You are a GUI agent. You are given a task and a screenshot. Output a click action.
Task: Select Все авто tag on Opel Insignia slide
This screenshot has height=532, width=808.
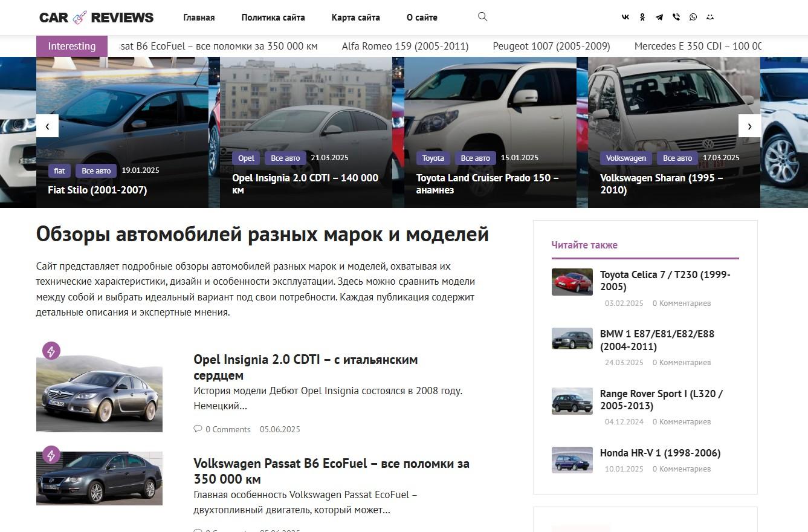[285, 158]
